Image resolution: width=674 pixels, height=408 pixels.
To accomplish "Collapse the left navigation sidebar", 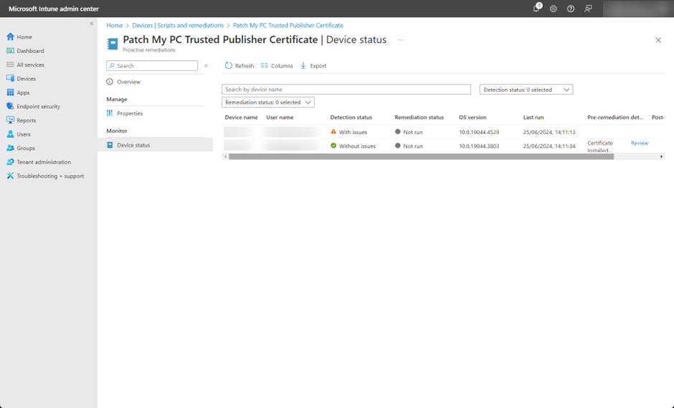I will pyautogui.click(x=92, y=24).
